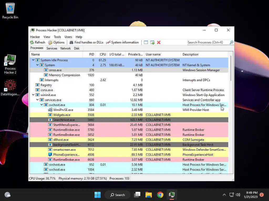Click the Refresh toolbar icon
The image size is (269, 201).
coord(32,42)
